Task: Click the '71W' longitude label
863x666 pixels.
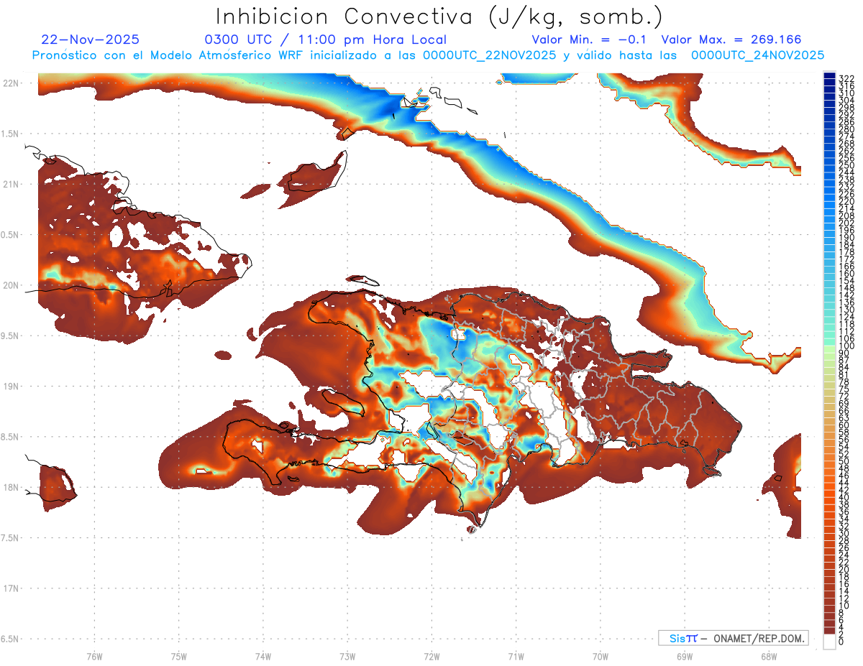Action: point(516,655)
